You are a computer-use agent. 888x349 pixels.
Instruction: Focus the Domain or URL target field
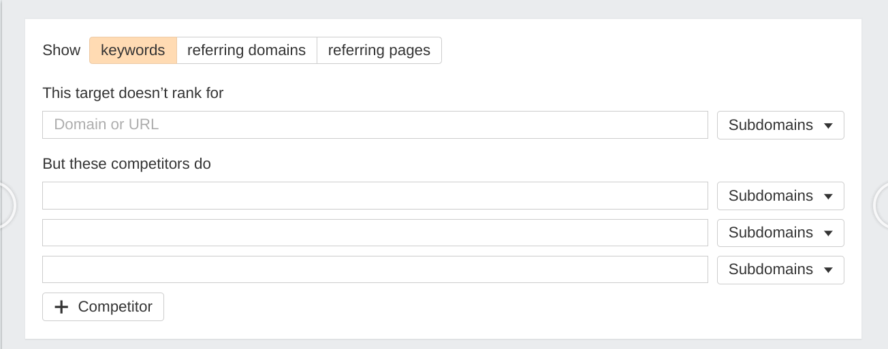pyautogui.click(x=375, y=125)
